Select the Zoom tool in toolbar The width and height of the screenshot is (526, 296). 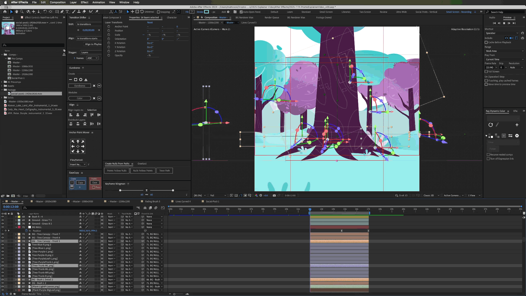[22, 12]
